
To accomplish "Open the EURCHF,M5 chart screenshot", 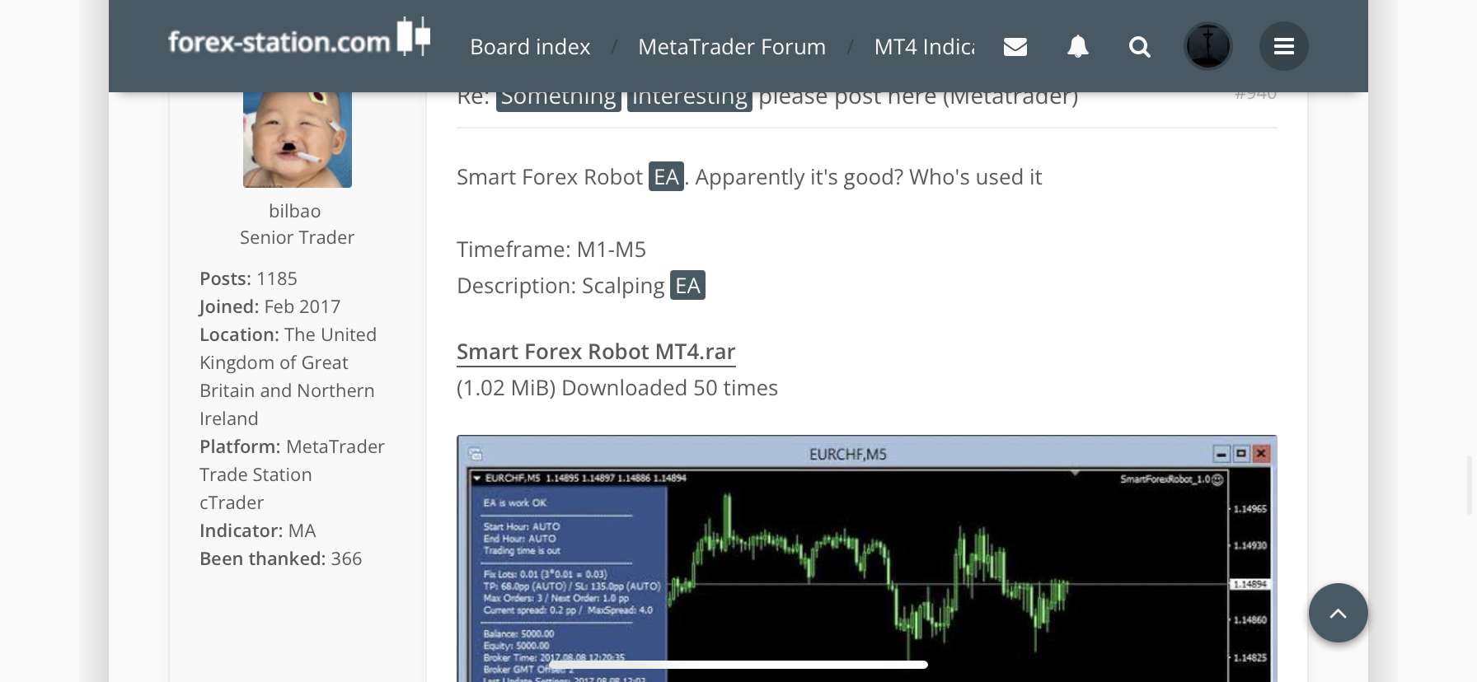I will click(x=867, y=558).
